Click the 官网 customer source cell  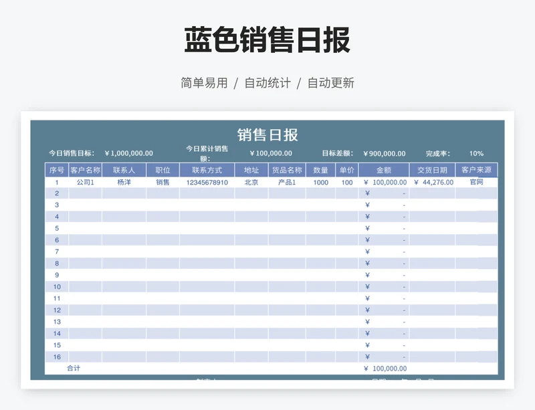coord(476,183)
